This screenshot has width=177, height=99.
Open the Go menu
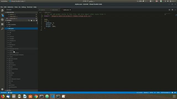point(20,7)
